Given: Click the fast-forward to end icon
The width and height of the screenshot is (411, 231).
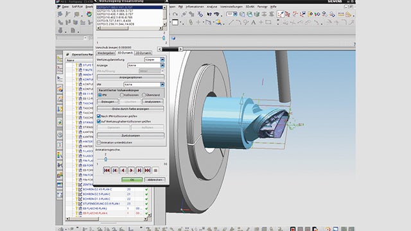Looking at the screenshot, I should [147, 171].
